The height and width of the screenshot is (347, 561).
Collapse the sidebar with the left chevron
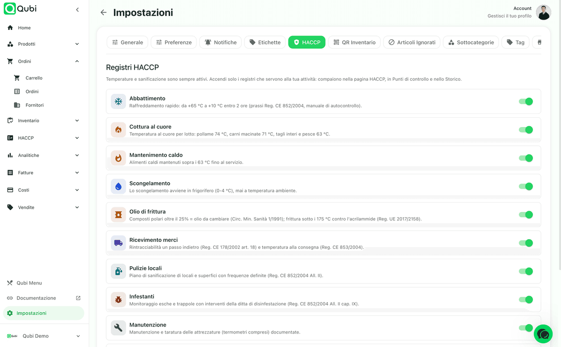pyautogui.click(x=77, y=9)
